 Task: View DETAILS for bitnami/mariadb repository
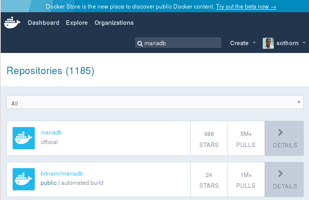(284, 179)
